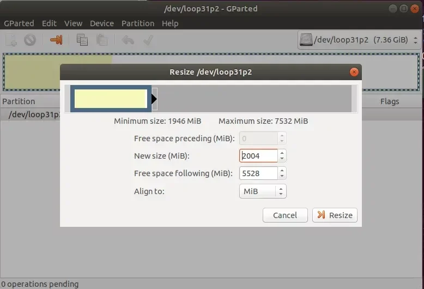Click the Paste partition toolbar icon
This screenshot has width=424, height=289.
click(102, 40)
